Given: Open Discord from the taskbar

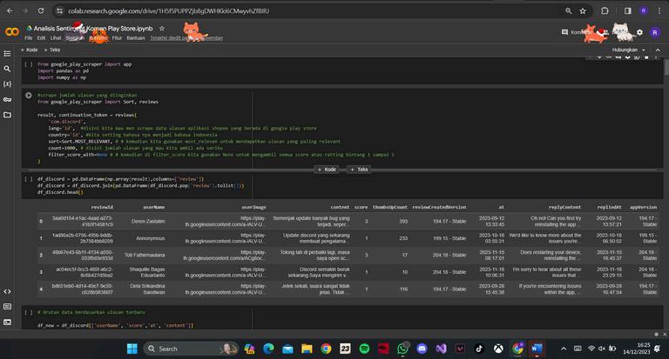Looking at the screenshot, I should pyautogui.click(x=422, y=349).
